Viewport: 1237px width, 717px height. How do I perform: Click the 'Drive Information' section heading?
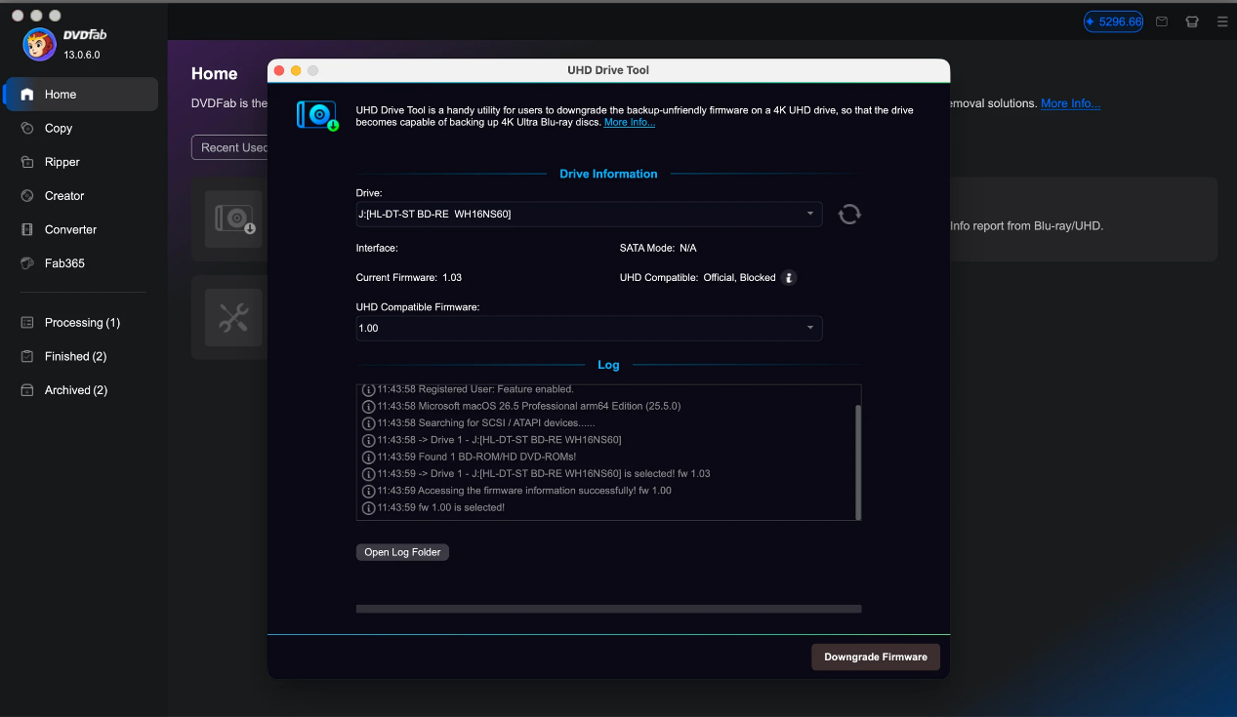point(608,174)
